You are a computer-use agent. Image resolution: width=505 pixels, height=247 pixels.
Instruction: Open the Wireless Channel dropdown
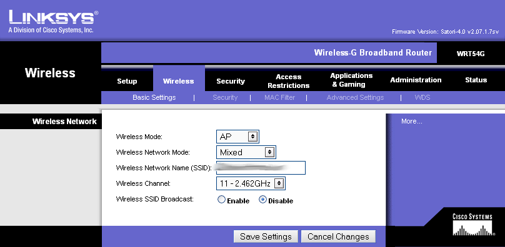pyautogui.click(x=251, y=183)
